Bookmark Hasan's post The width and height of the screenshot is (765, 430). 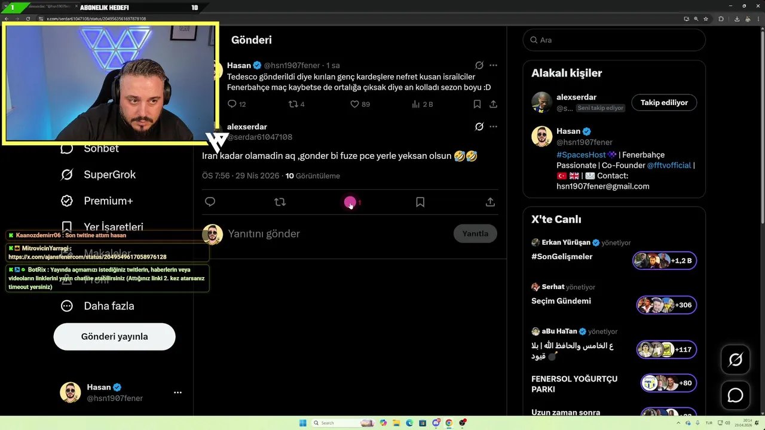[477, 104]
